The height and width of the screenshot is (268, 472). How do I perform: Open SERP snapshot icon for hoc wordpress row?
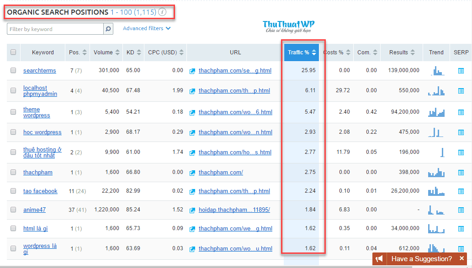461,132
